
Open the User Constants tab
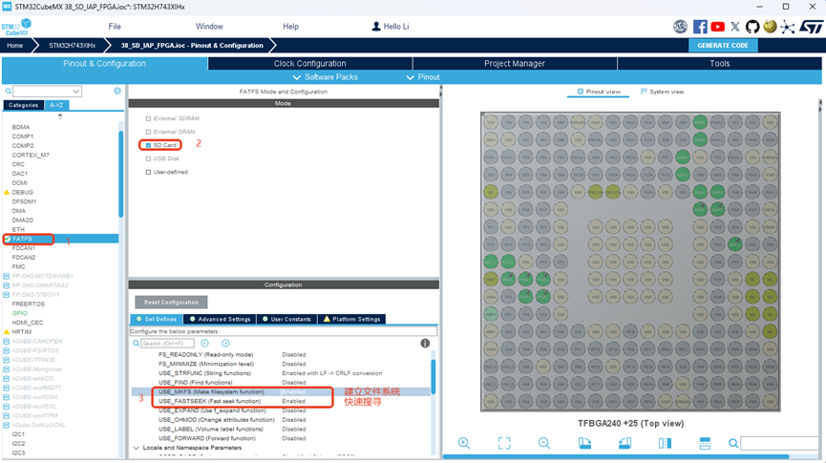(x=286, y=319)
